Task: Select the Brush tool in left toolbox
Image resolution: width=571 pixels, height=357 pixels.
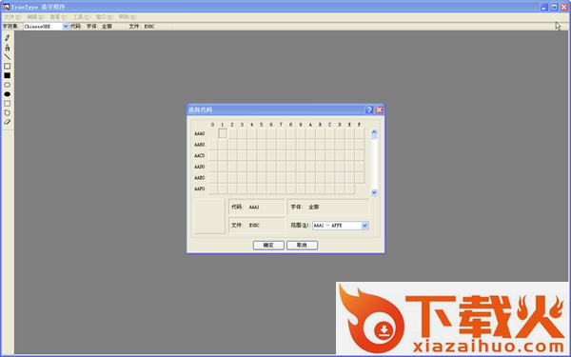Action: tap(8, 48)
